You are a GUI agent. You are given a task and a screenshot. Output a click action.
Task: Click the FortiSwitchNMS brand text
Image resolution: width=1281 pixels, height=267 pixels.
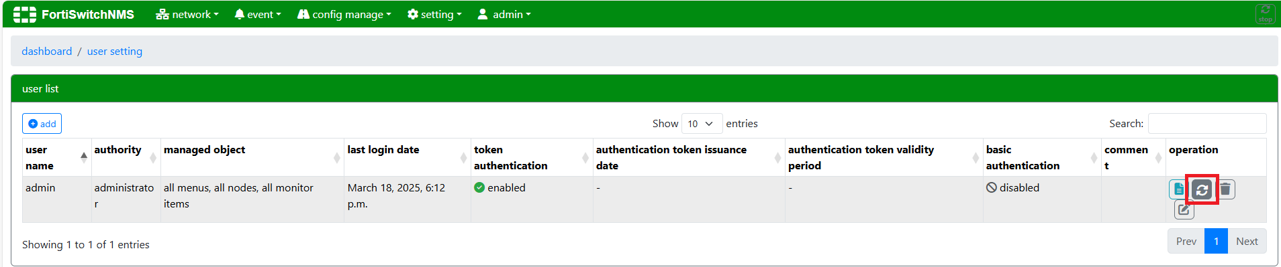tap(88, 14)
